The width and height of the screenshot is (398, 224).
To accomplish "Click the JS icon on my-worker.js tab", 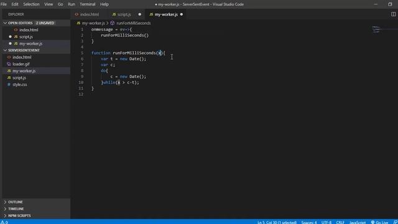I will (x=151, y=14).
